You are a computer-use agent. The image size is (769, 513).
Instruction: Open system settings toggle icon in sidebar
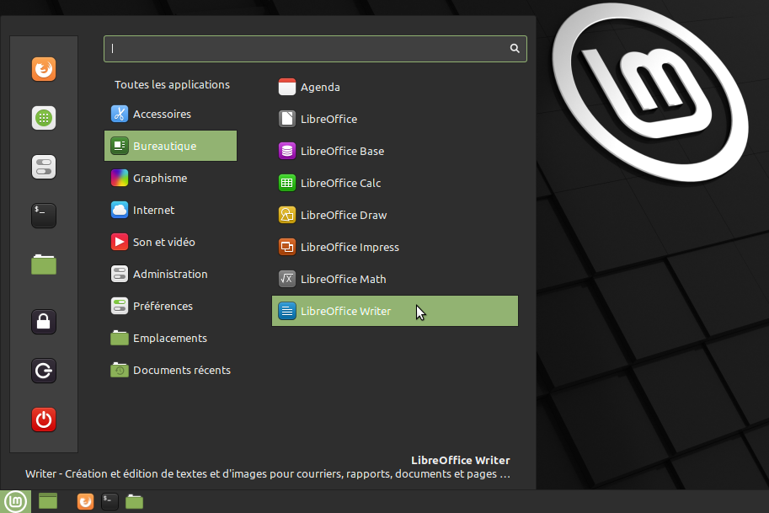click(x=44, y=167)
